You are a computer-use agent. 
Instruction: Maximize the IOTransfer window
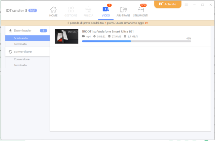(203, 5)
